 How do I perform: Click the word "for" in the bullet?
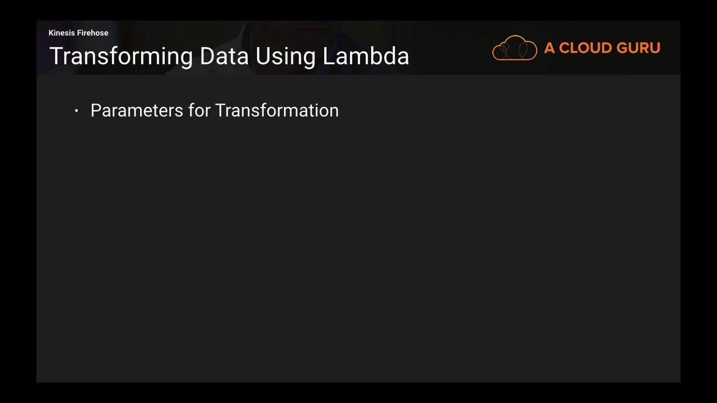(x=199, y=111)
